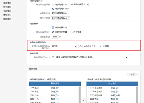Click the used items list scrollbar

pyautogui.click(x=137, y=95)
